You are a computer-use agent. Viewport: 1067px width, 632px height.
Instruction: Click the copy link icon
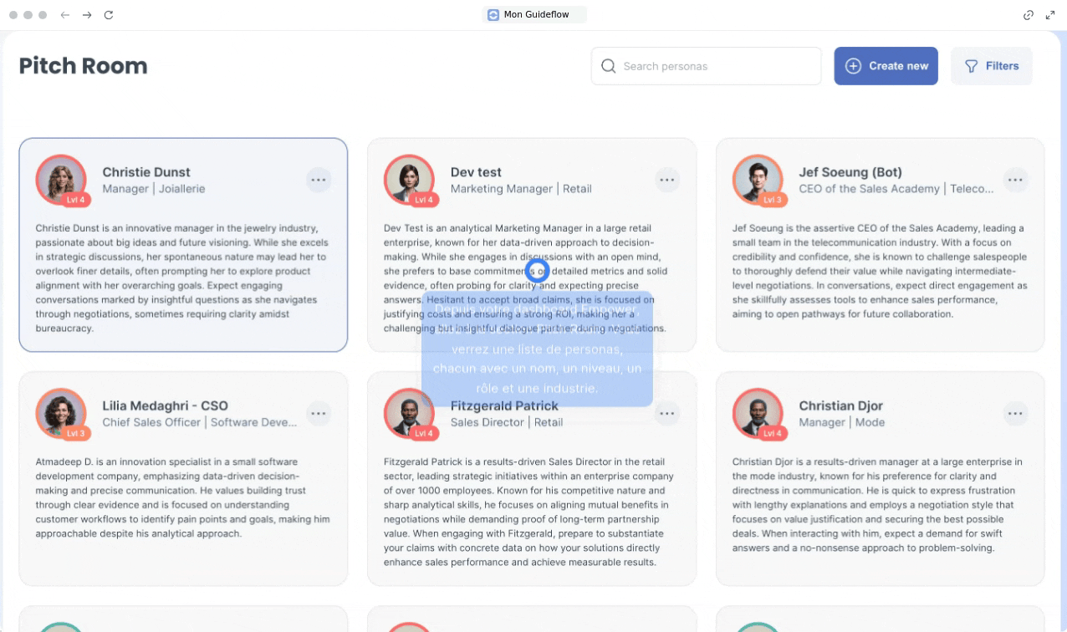coord(1029,15)
